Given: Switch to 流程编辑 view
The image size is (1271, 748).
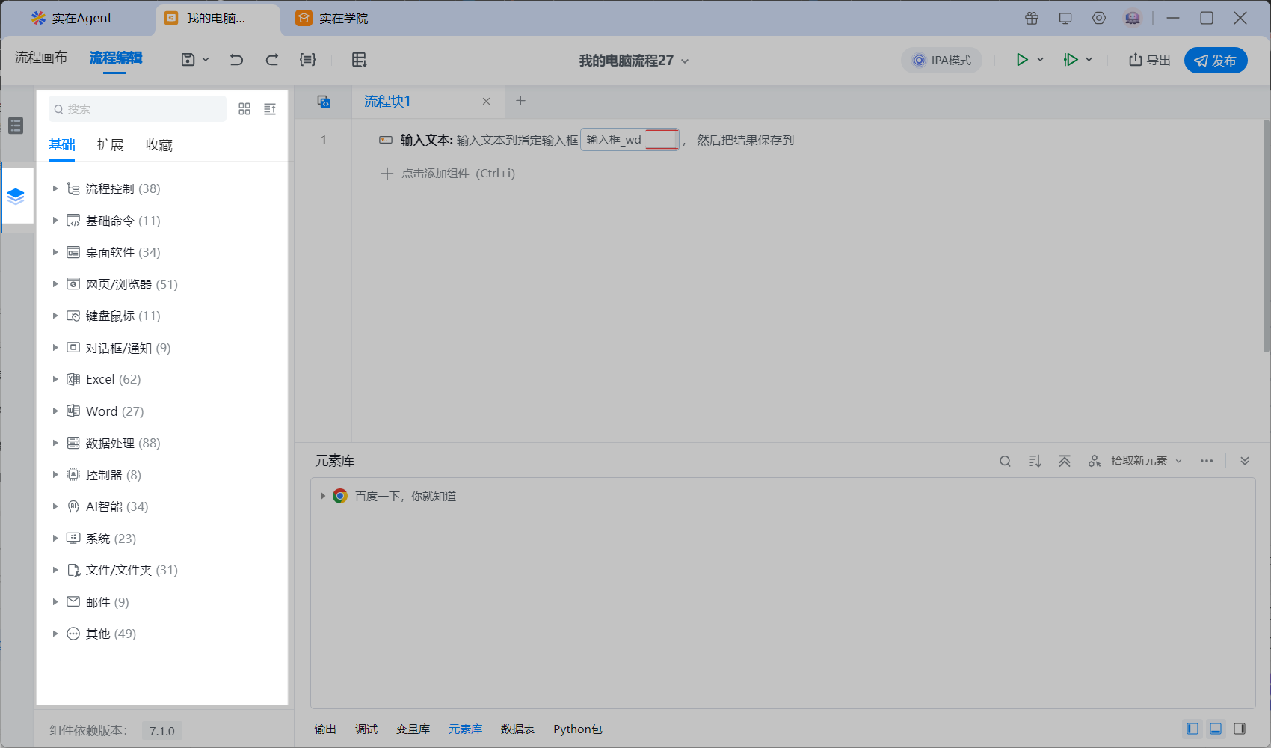Looking at the screenshot, I should coord(116,58).
